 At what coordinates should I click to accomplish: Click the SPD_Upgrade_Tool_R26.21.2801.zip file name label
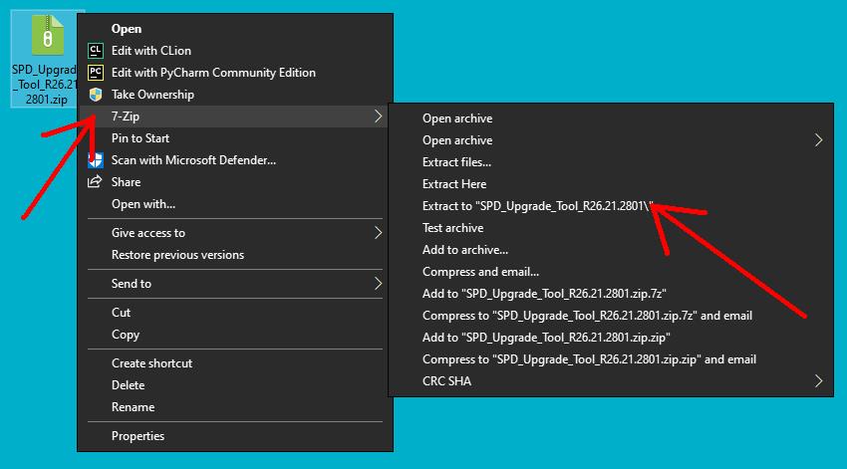(x=46, y=85)
